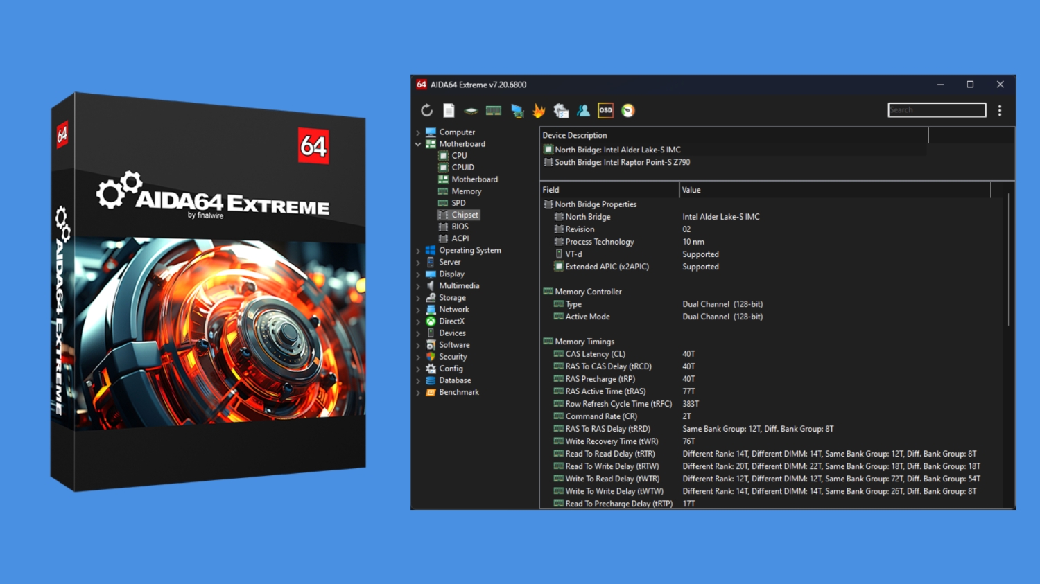Open the three-dot menu button
The height and width of the screenshot is (584, 1040).
pyautogui.click(x=1000, y=110)
